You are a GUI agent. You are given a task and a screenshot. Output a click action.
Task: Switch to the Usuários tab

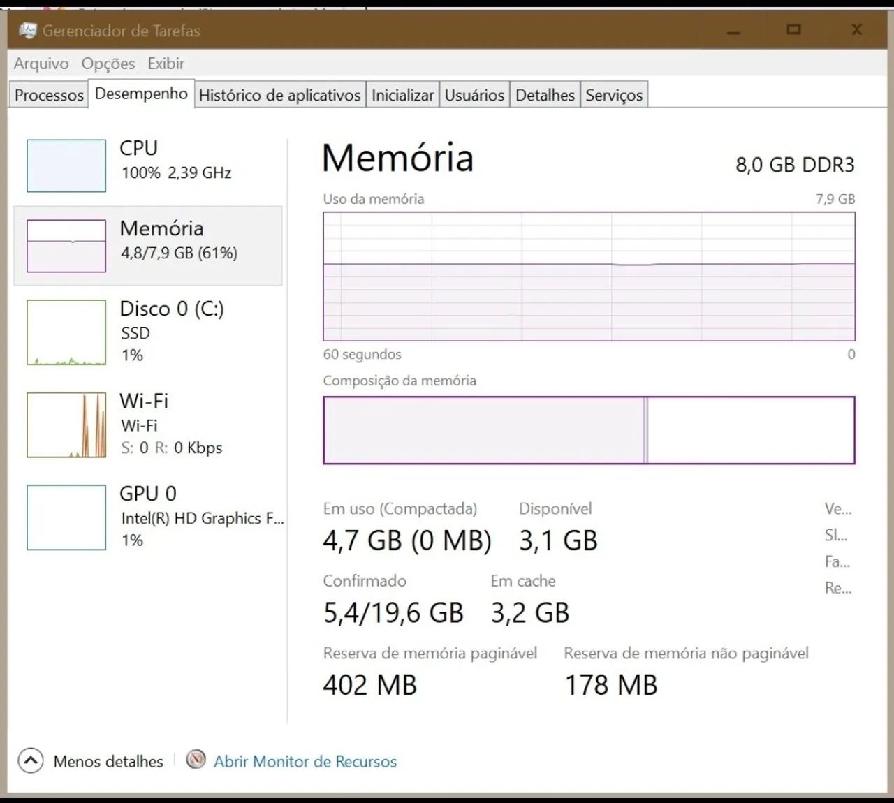point(474,95)
